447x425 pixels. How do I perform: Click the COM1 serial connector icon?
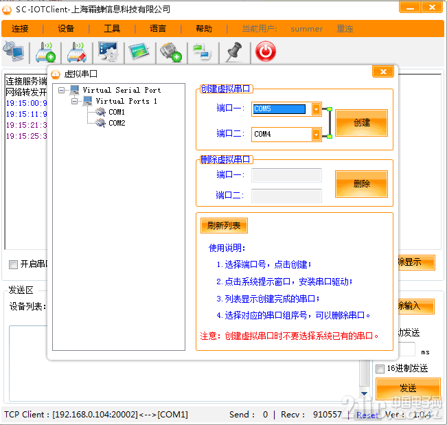[100, 112]
